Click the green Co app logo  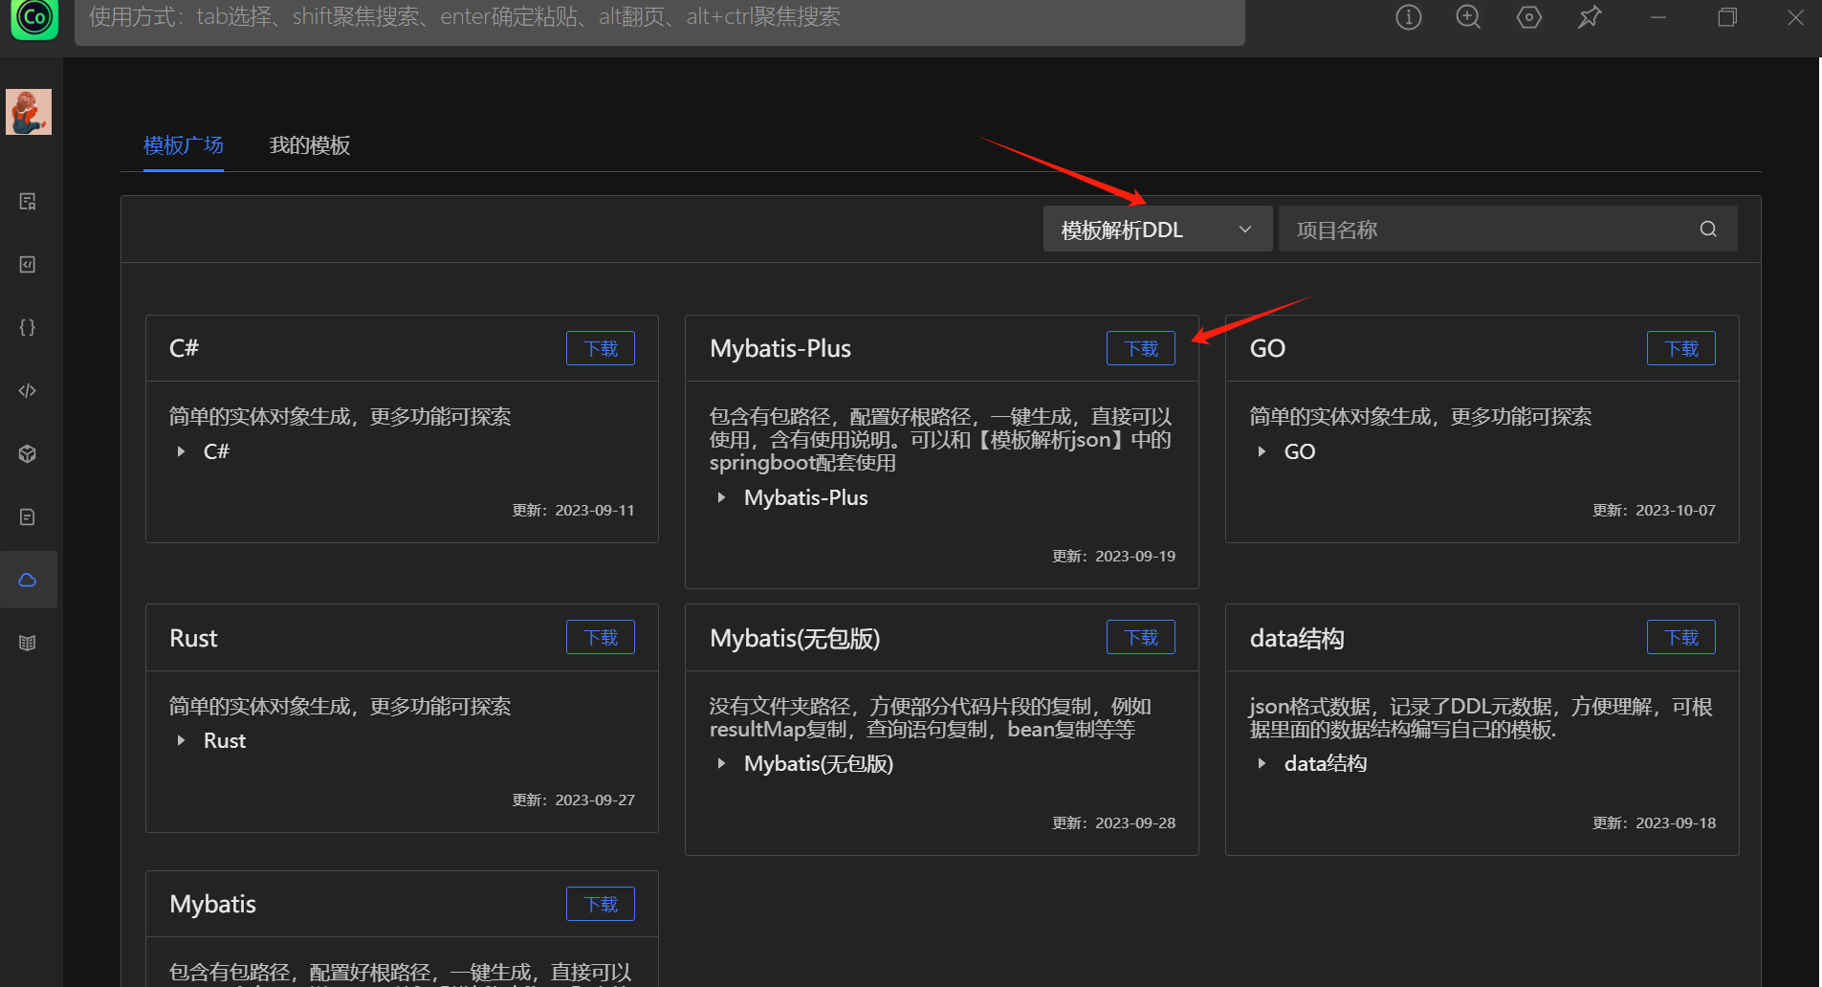(x=34, y=17)
